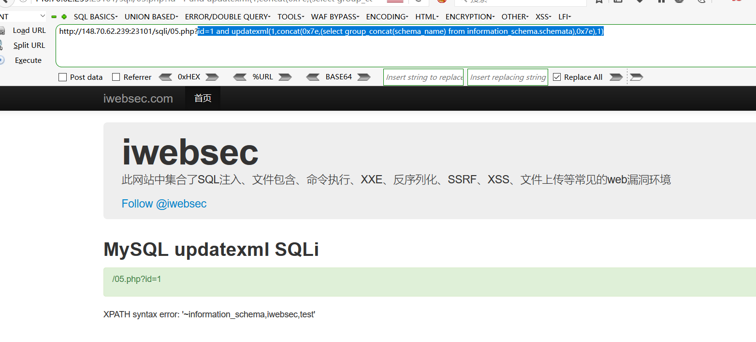Viewport: 756px width, 342px height.
Task: Enable the Referrer checkbox
Action: [116, 77]
